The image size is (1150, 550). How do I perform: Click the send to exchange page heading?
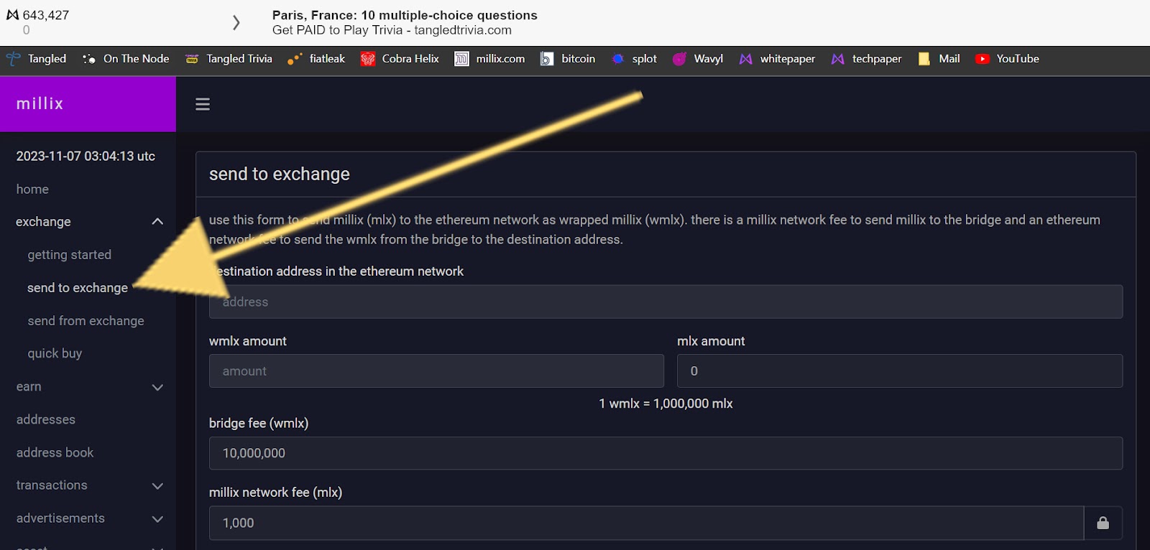coord(280,174)
